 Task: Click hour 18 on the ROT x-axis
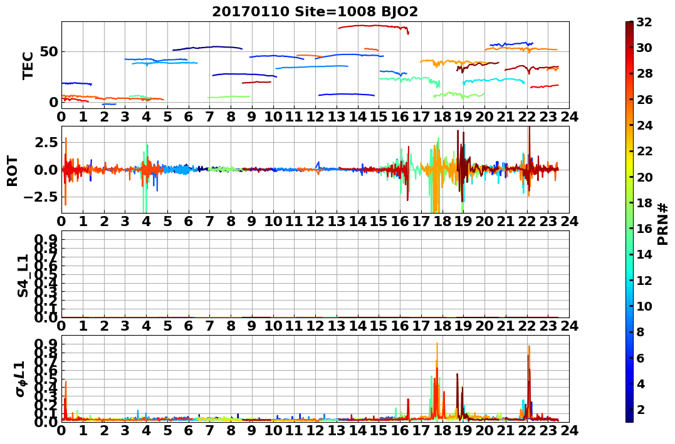coord(442,222)
